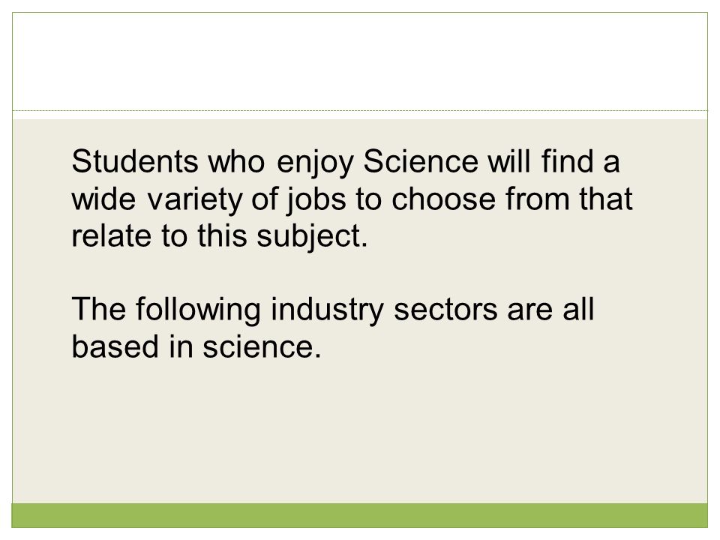Click the word "find" in first line
720x540 pixels.
click(x=568, y=161)
